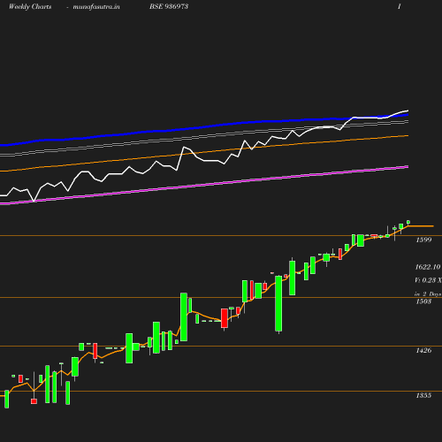
Task: Click the 1503 price level label
Action: point(423,301)
